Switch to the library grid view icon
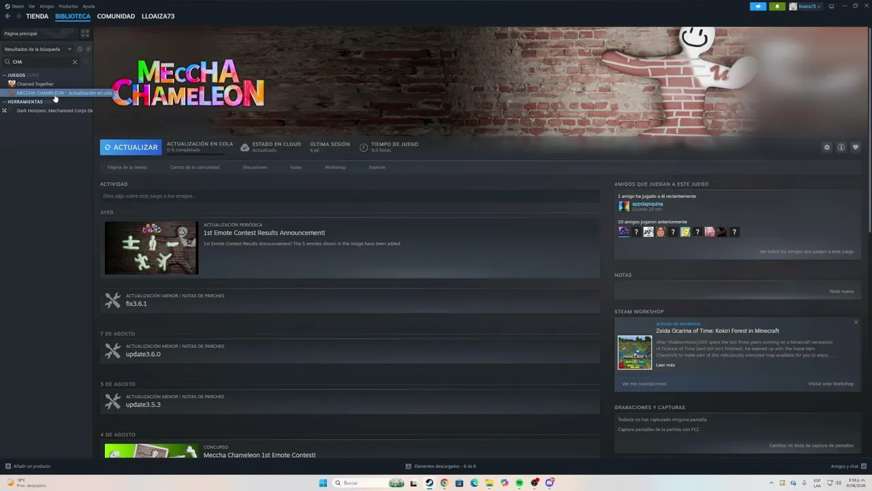This screenshot has height=491, width=872. click(x=85, y=33)
